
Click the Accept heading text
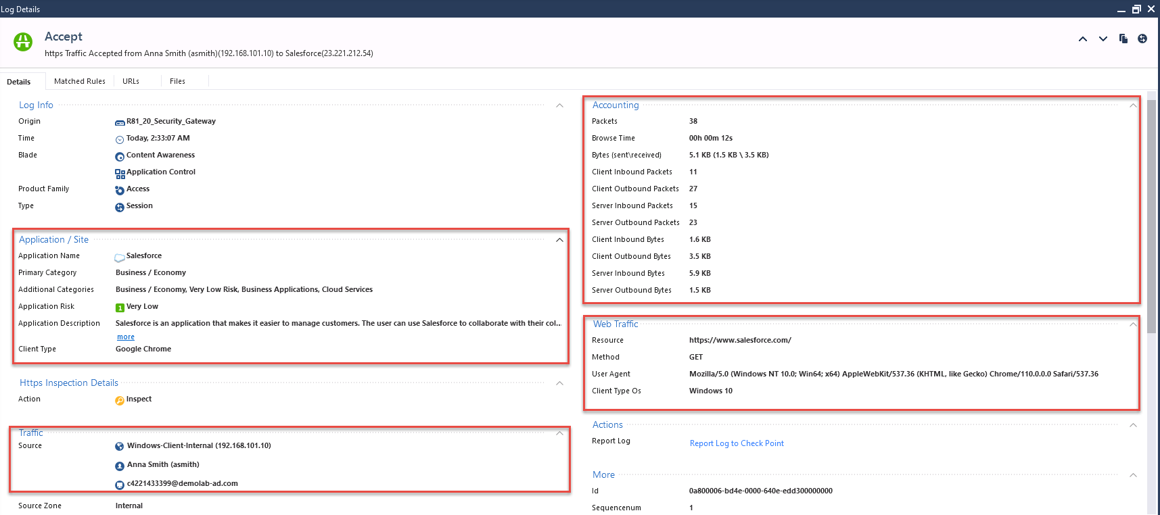click(64, 36)
